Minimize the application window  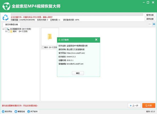144,2
